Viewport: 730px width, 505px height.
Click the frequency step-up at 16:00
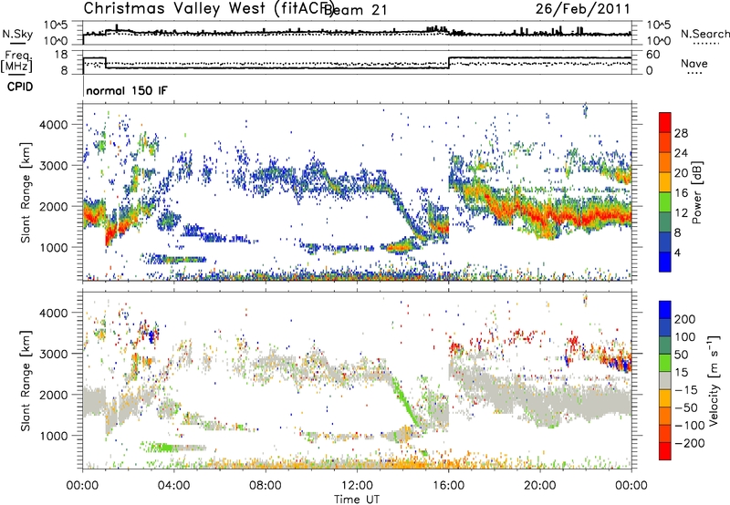[449, 63]
